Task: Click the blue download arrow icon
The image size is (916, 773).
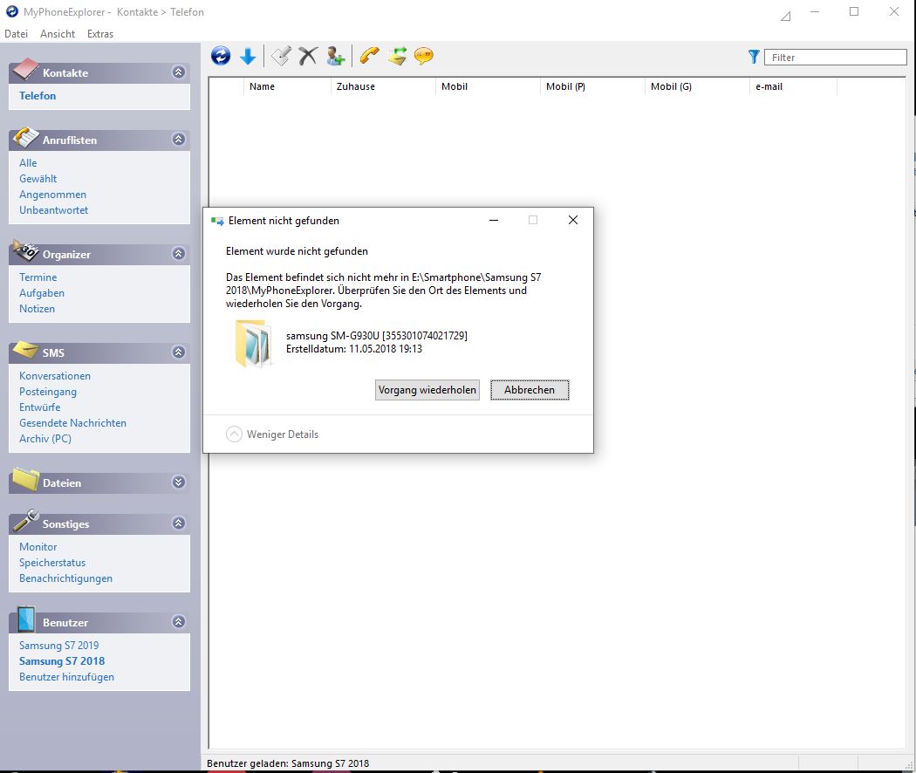Action: tap(248, 56)
